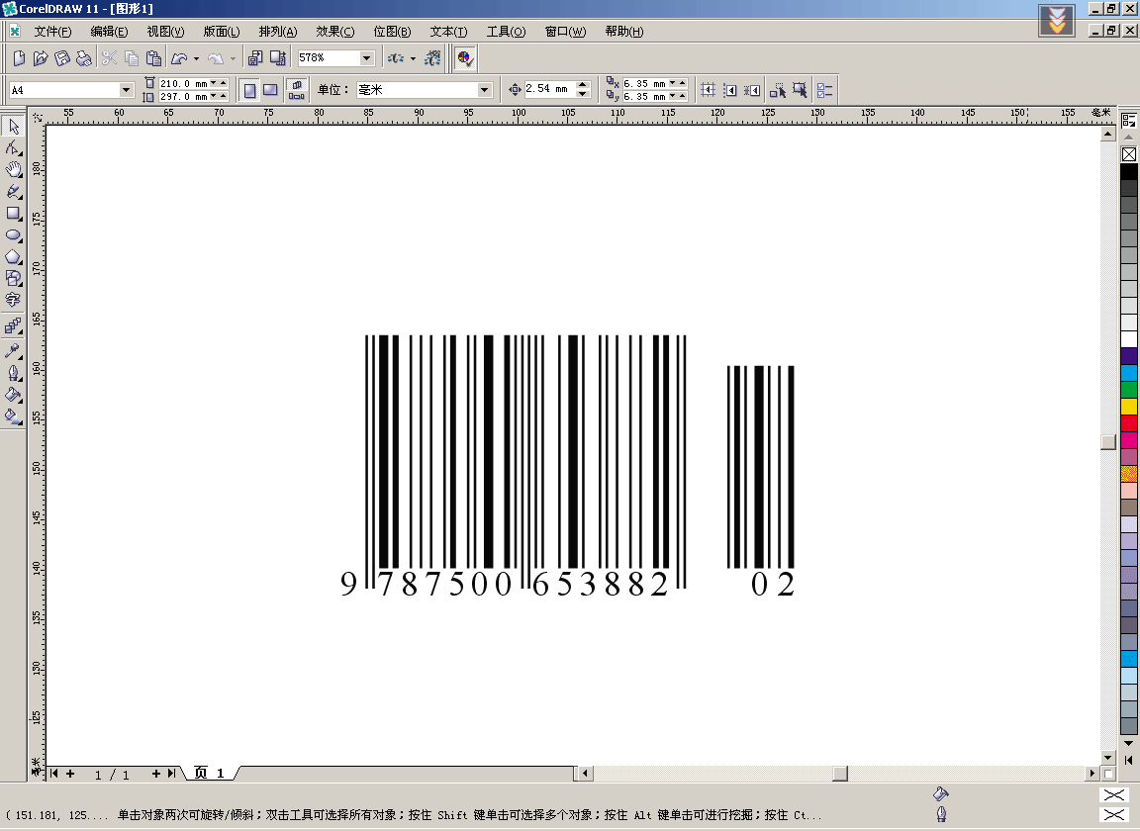Click the 页 1 page tab
This screenshot has height=831, width=1140.
pyautogui.click(x=209, y=774)
